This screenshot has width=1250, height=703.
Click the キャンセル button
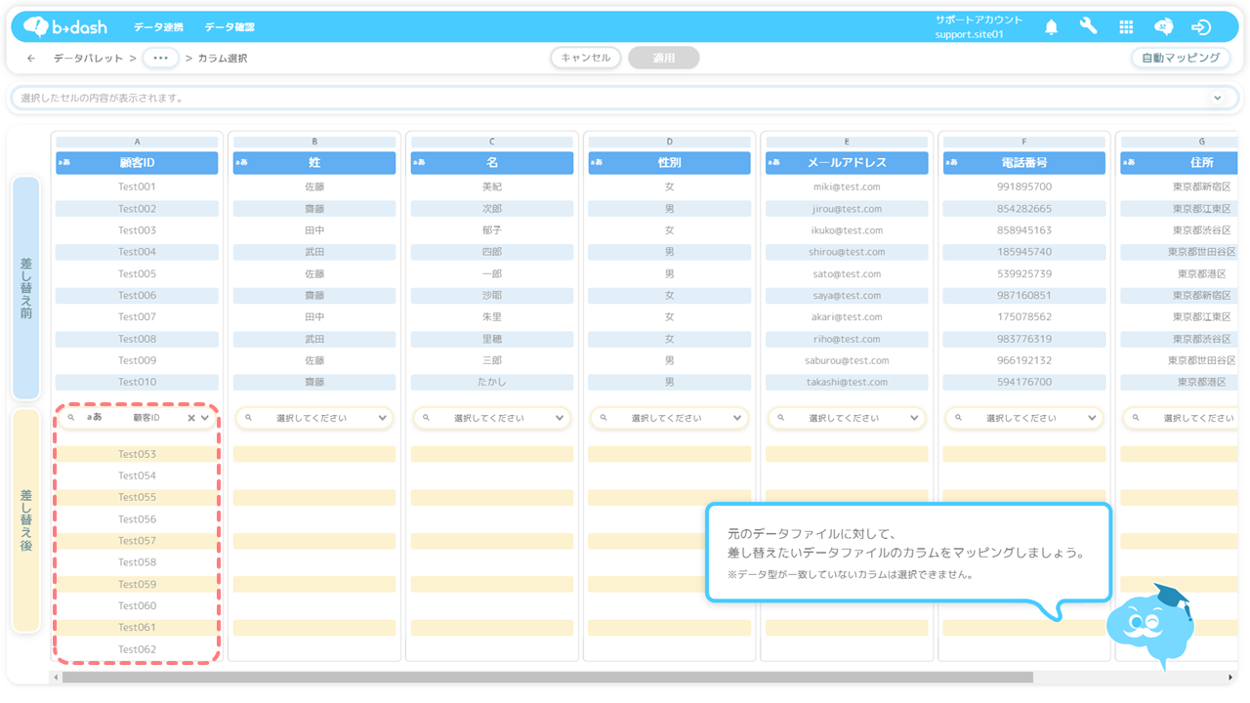(x=586, y=58)
